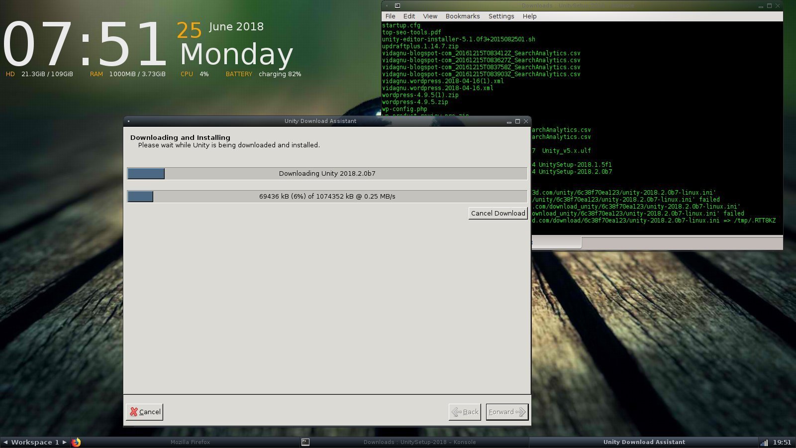Click the Please wait while Unity message
The image size is (796, 448).
[x=229, y=145]
